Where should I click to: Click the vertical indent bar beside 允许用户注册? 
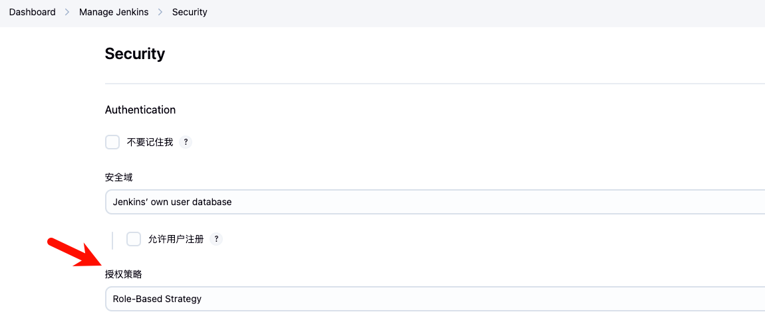click(x=112, y=240)
